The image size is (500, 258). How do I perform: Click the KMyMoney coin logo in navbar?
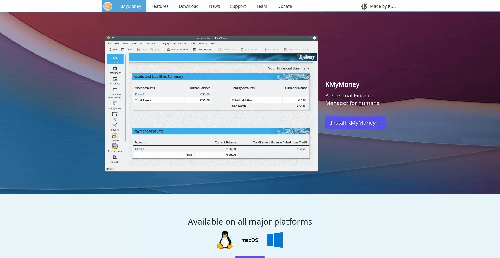coord(108,6)
